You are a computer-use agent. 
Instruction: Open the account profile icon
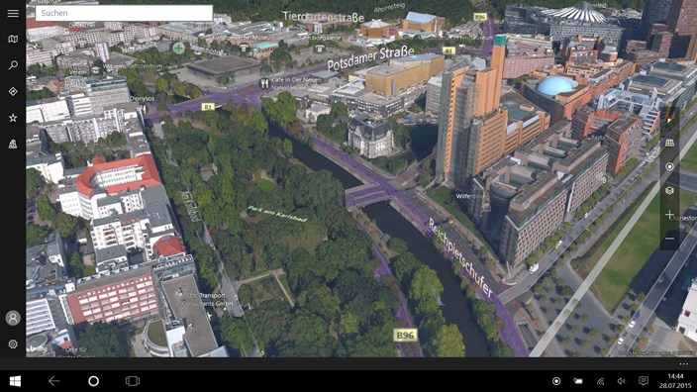(13, 318)
